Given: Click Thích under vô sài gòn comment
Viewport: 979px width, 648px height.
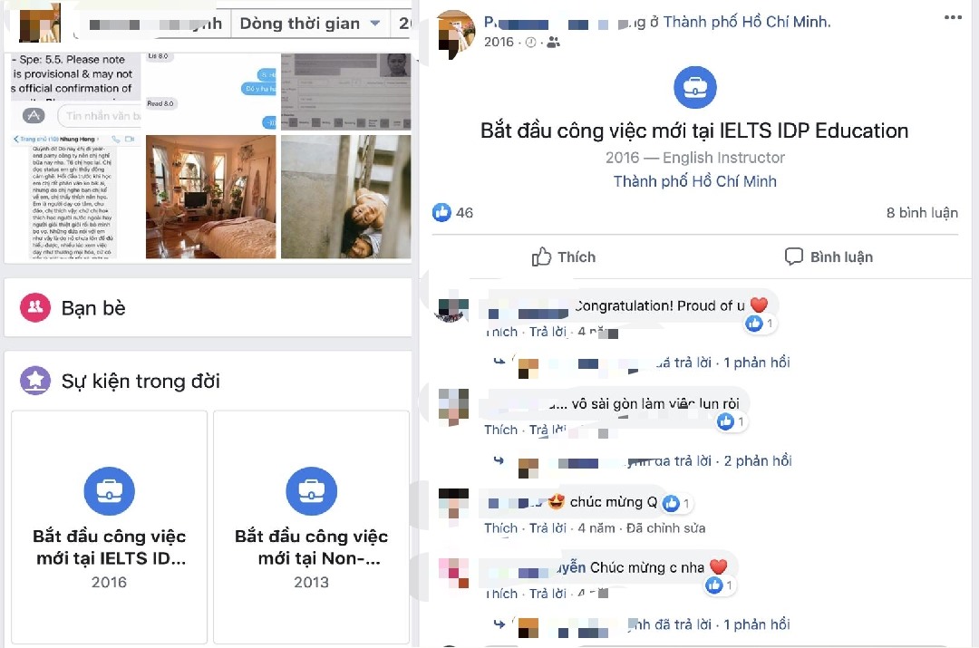Looking at the screenshot, I should (500, 430).
